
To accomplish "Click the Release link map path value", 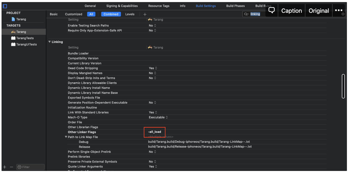I will click(200, 147).
